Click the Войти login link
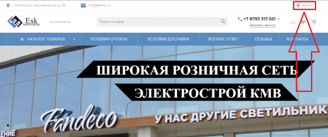 (x=307, y=5)
